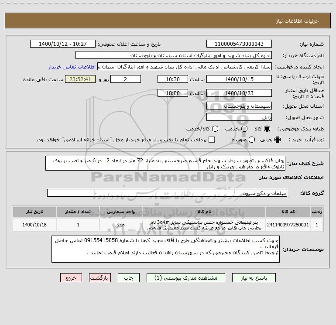The width and height of the screenshot is (336, 325).
Task: Click the نام دستگاه خریدار field
Action: tap(174, 55)
